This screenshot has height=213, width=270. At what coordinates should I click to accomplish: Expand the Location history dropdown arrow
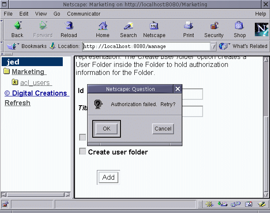coord(213,46)
